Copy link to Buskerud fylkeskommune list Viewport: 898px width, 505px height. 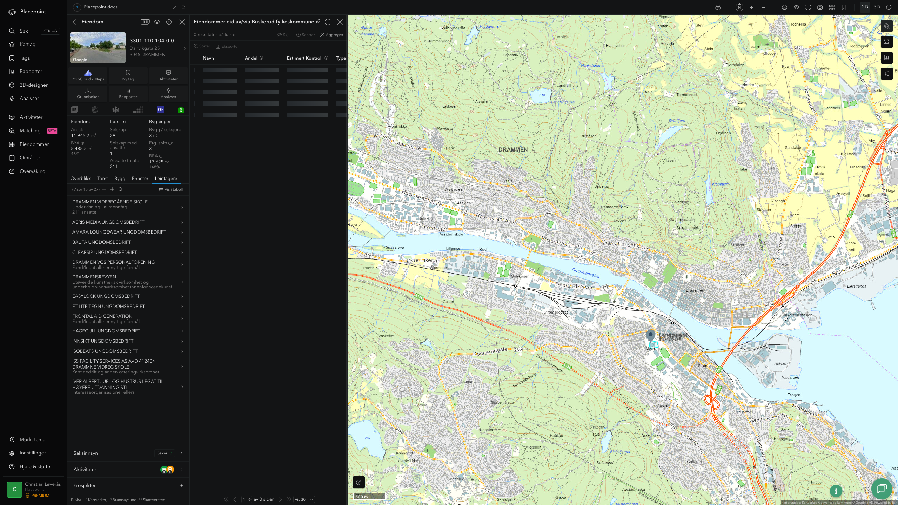[x=318, y=21]
